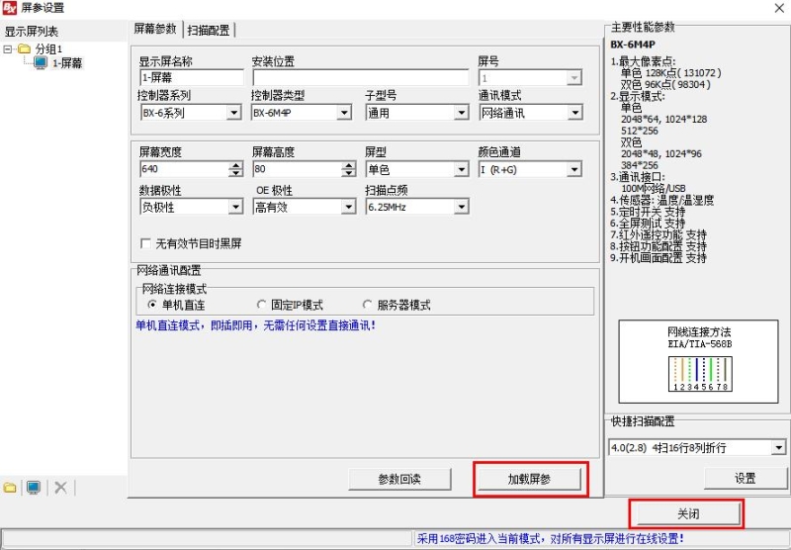Open the 子型号 dropdown
The image size is (791, 550).
pyautogui.click(x=461, y=113)
